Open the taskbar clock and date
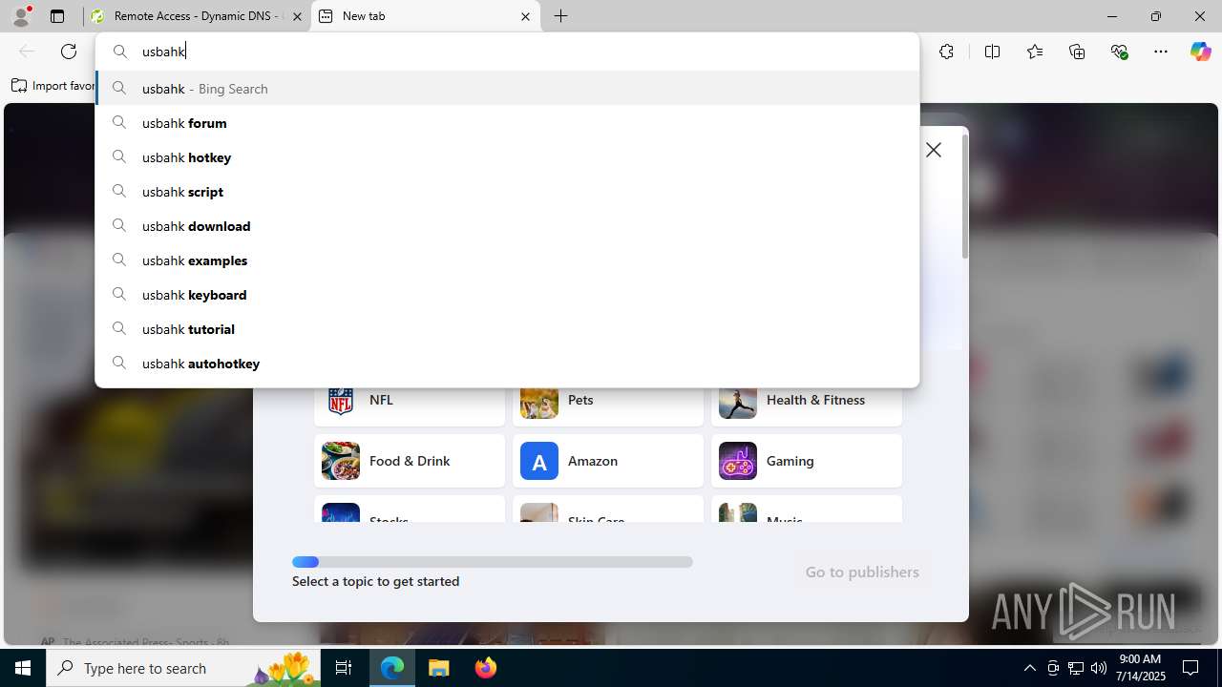The image size is (1222, 687). click(x=1140, y=668)
